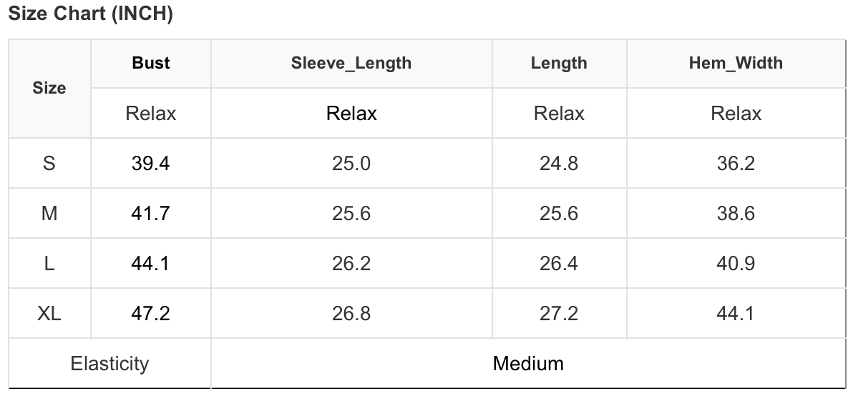Select the Size header cell
Viewport: 853px width, 396px height.
pos(49,88)
